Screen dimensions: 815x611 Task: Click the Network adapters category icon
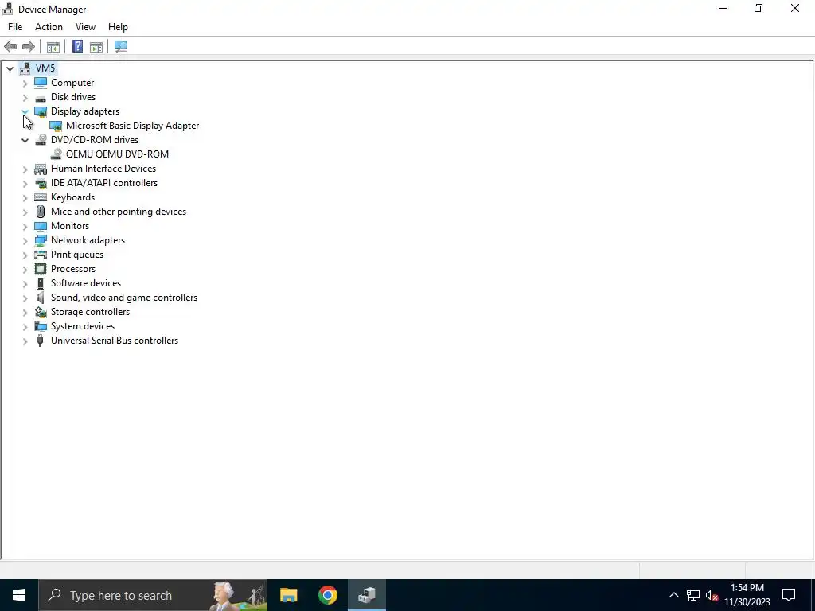coord(41,240)
